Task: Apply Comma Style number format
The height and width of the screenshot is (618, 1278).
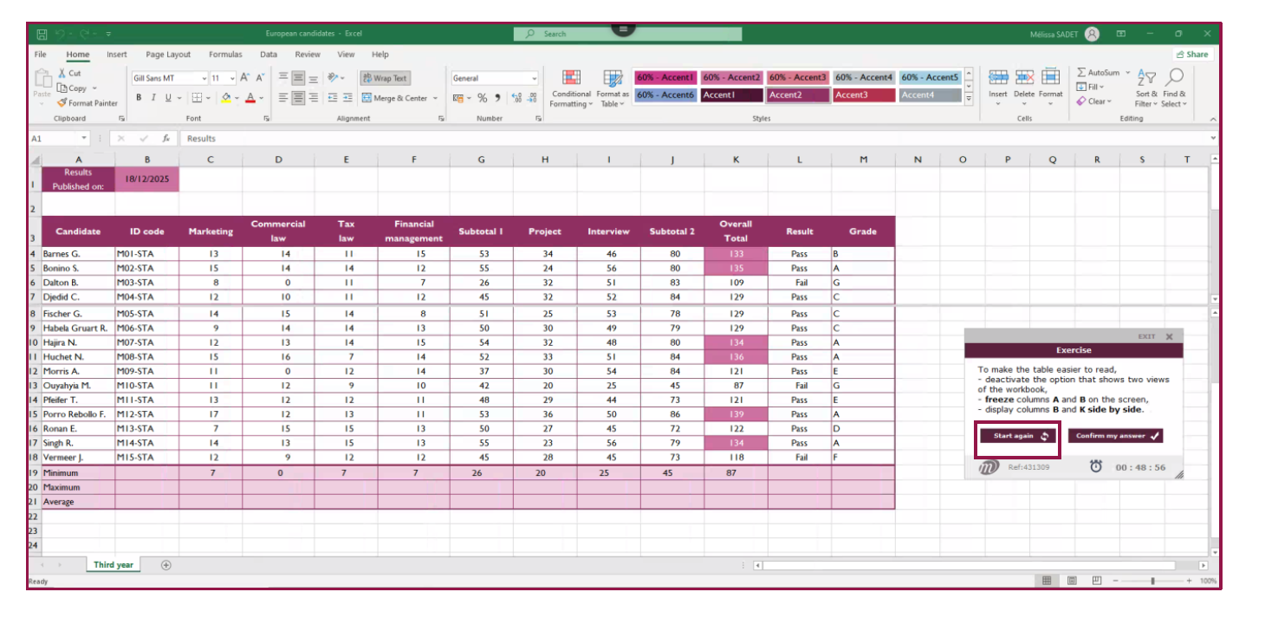Action: (x=497, y=98)
